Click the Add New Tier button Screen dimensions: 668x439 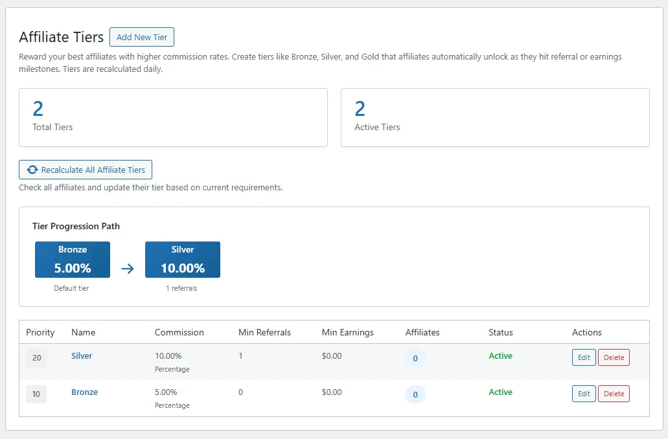(142, 37)
